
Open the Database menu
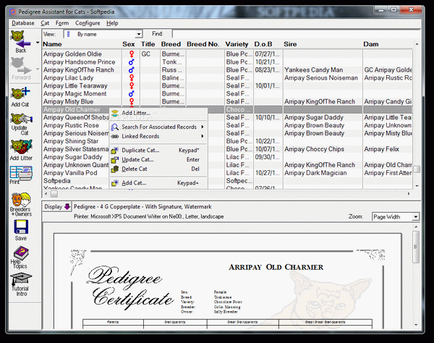[22, 23]
